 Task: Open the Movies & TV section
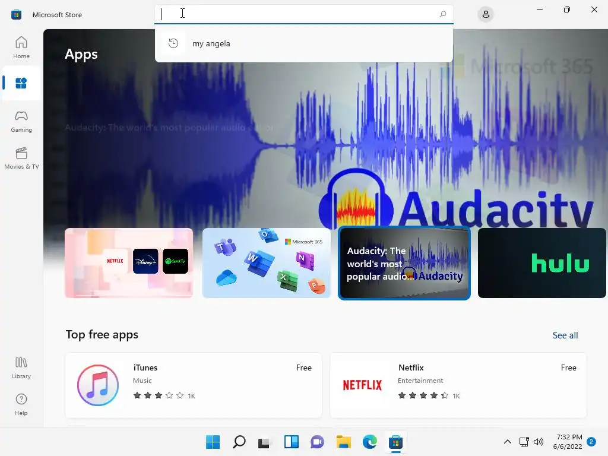(x=21, y=158)
